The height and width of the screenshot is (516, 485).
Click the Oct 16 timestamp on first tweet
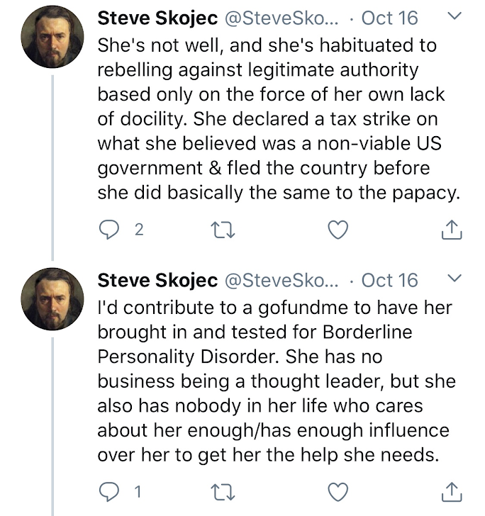(x=389, y=18)
